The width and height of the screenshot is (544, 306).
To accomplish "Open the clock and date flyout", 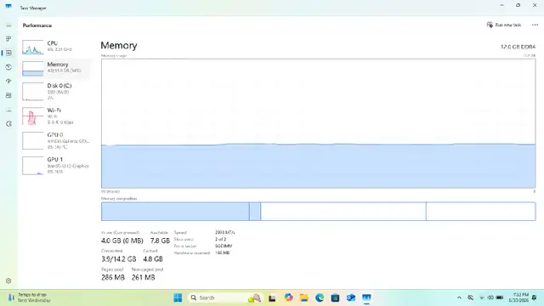I will pos(518,297).
